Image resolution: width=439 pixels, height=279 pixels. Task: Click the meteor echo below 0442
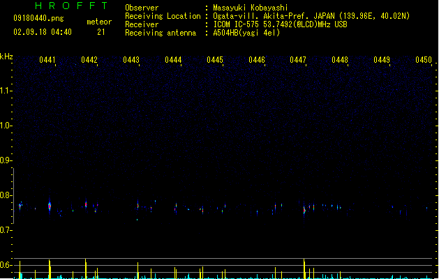(86, 204)
